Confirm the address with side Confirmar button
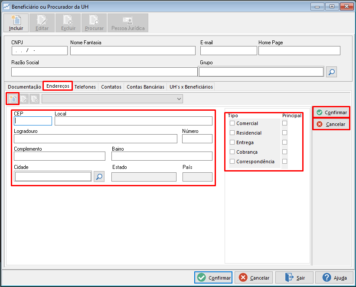 (331, 112)
